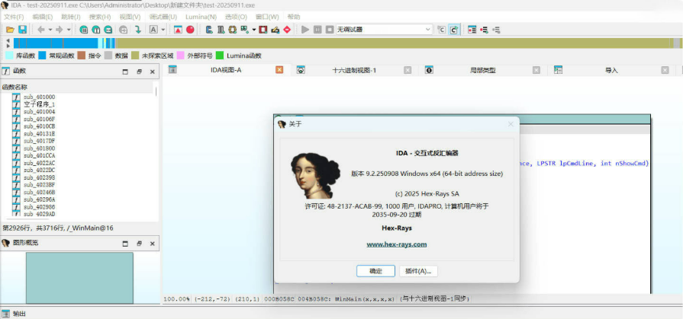Click the grey stop debugger icon

[x=330, y=30]
